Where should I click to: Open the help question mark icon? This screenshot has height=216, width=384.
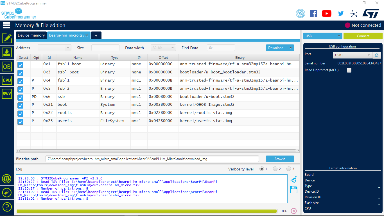[7, 207]
